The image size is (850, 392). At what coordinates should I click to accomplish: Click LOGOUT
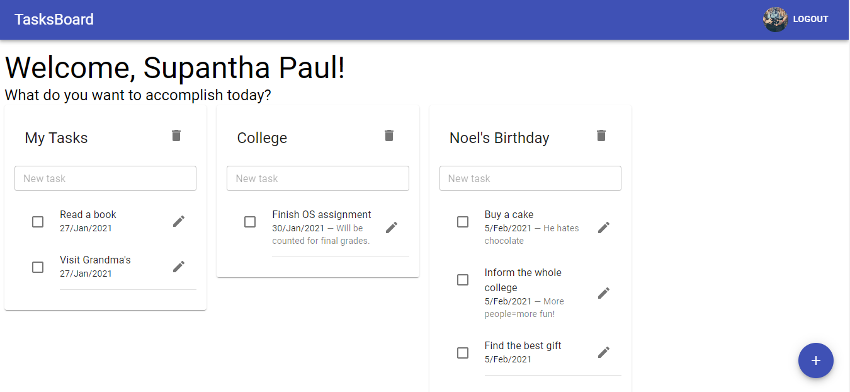[810, 19]
